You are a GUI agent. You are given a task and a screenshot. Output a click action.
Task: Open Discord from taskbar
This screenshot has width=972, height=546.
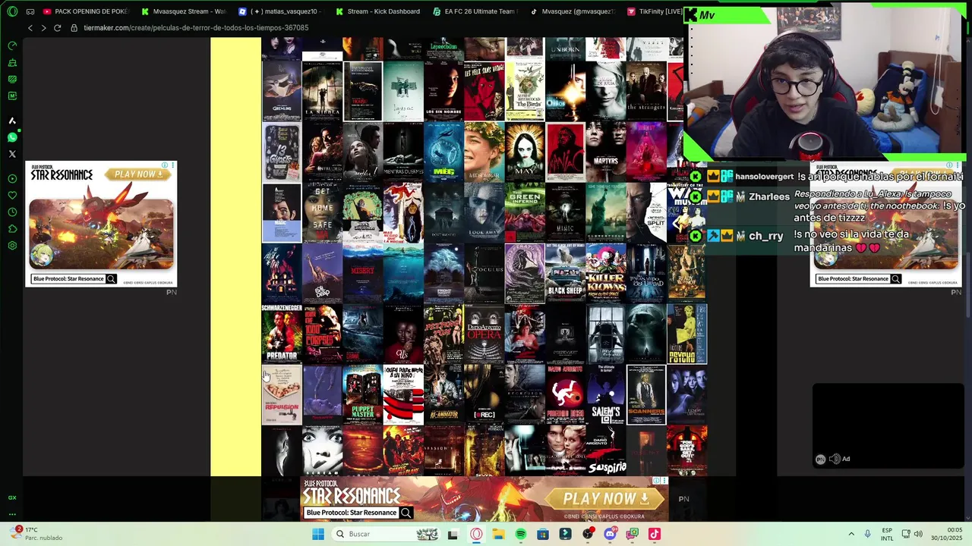[610, 534]
